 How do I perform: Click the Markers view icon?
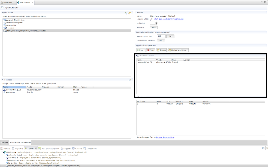[2, 148]
